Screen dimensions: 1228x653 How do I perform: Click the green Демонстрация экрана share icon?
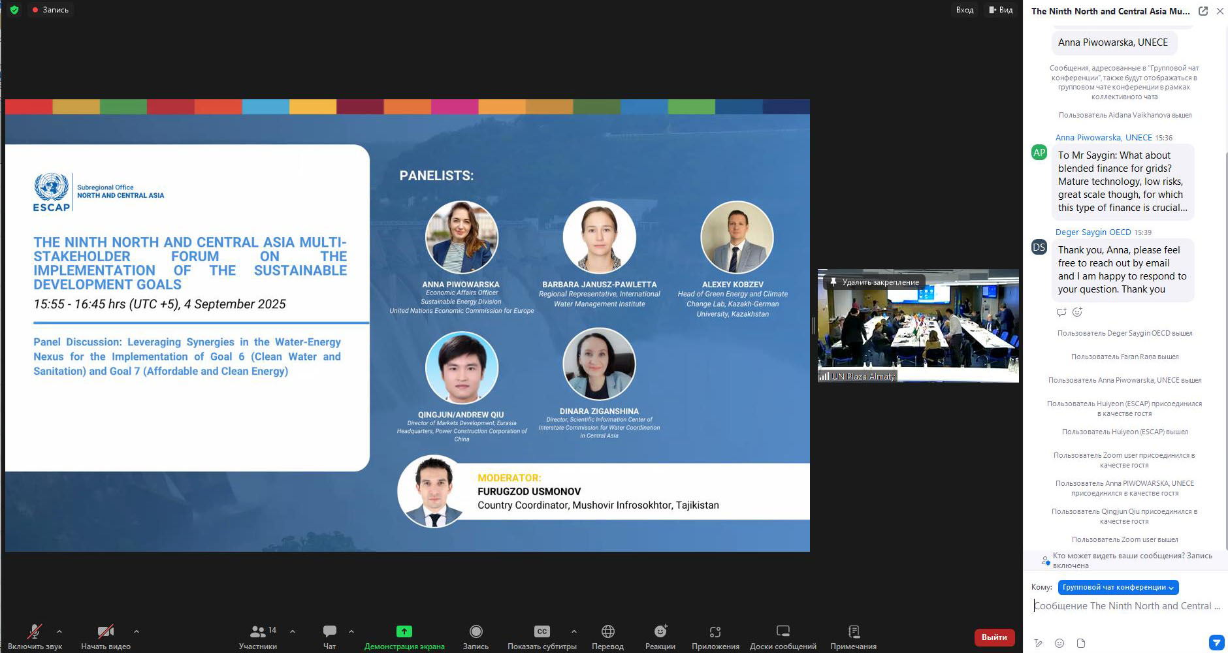404,631
